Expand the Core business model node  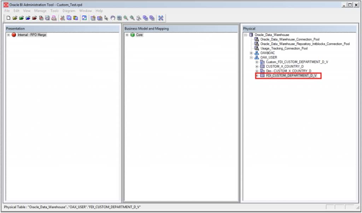[128, 35]
